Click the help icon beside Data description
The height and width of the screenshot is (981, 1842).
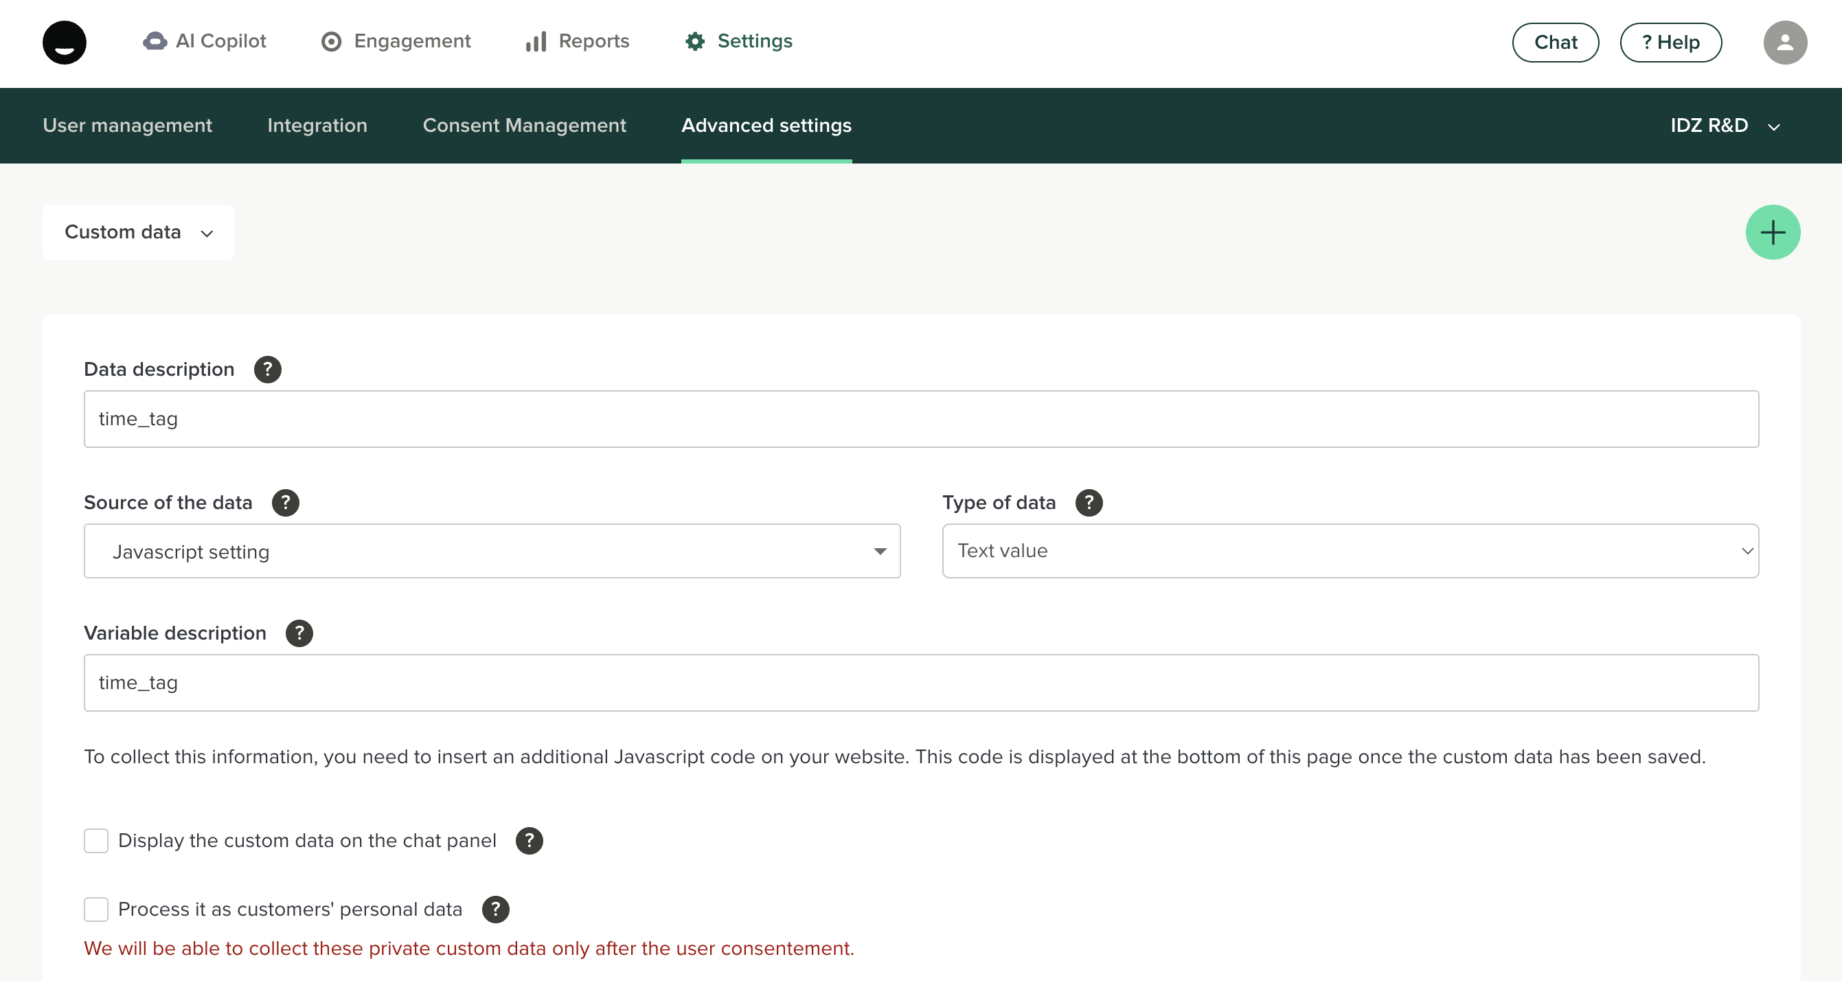tap(267, 369)
